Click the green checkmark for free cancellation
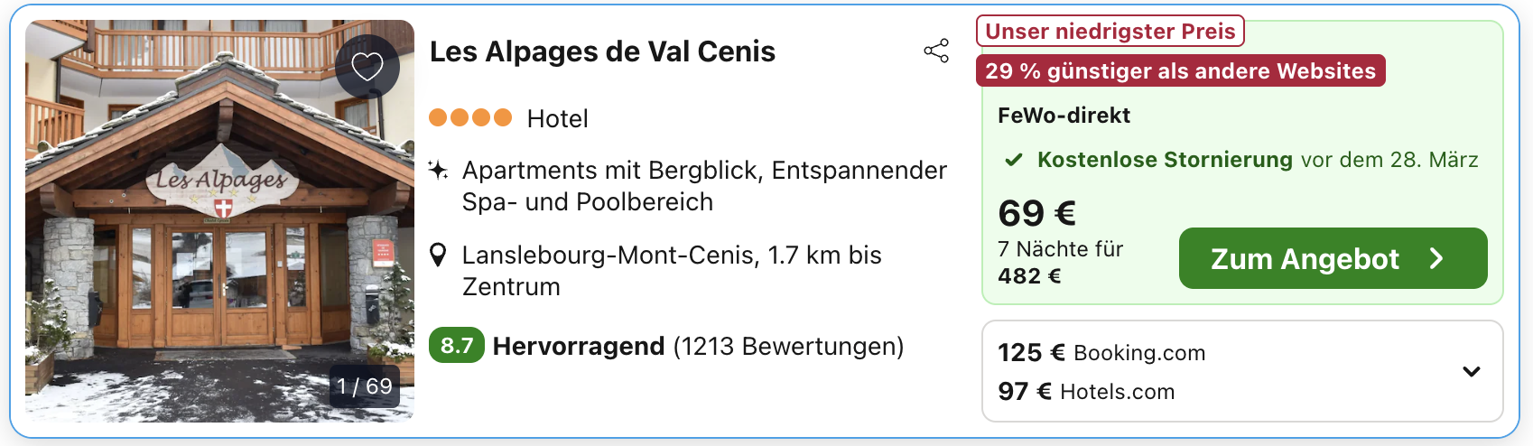The height and width of the screenshot is (446, 1533). [1014, 160]
